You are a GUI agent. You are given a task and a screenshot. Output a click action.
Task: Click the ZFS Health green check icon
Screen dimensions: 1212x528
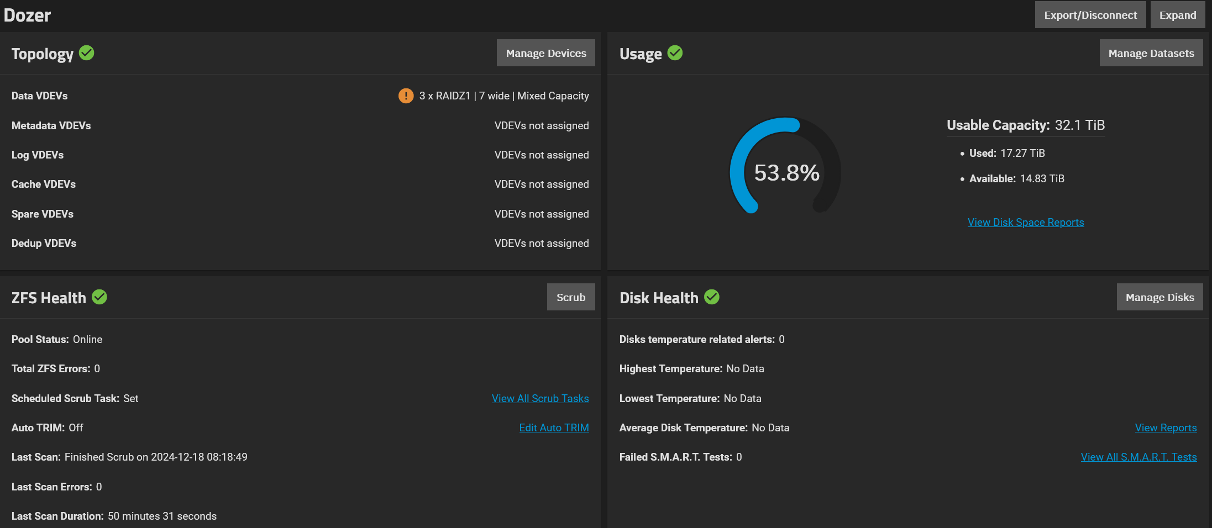pos(99,297)
